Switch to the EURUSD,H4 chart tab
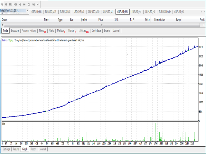Screen dimensions: 206x154 (x=136, y=12)
